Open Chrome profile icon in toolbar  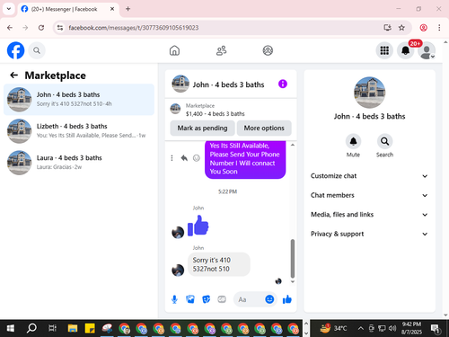pyautogui.click(x=423, y=28)
